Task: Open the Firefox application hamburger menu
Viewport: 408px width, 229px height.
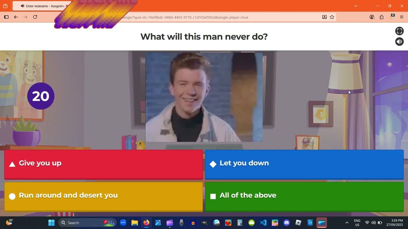Action: (x=402, y=17)
